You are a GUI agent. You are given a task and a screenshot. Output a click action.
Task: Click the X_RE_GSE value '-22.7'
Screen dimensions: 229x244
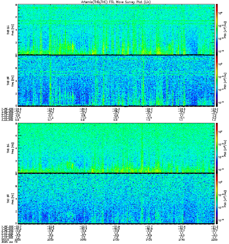coord(18,227)
